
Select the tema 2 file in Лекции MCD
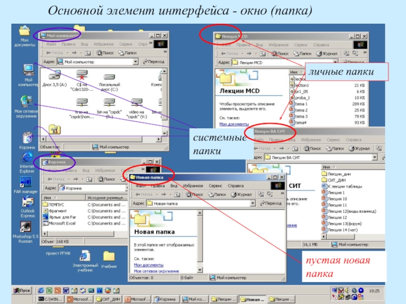point(298,110)
